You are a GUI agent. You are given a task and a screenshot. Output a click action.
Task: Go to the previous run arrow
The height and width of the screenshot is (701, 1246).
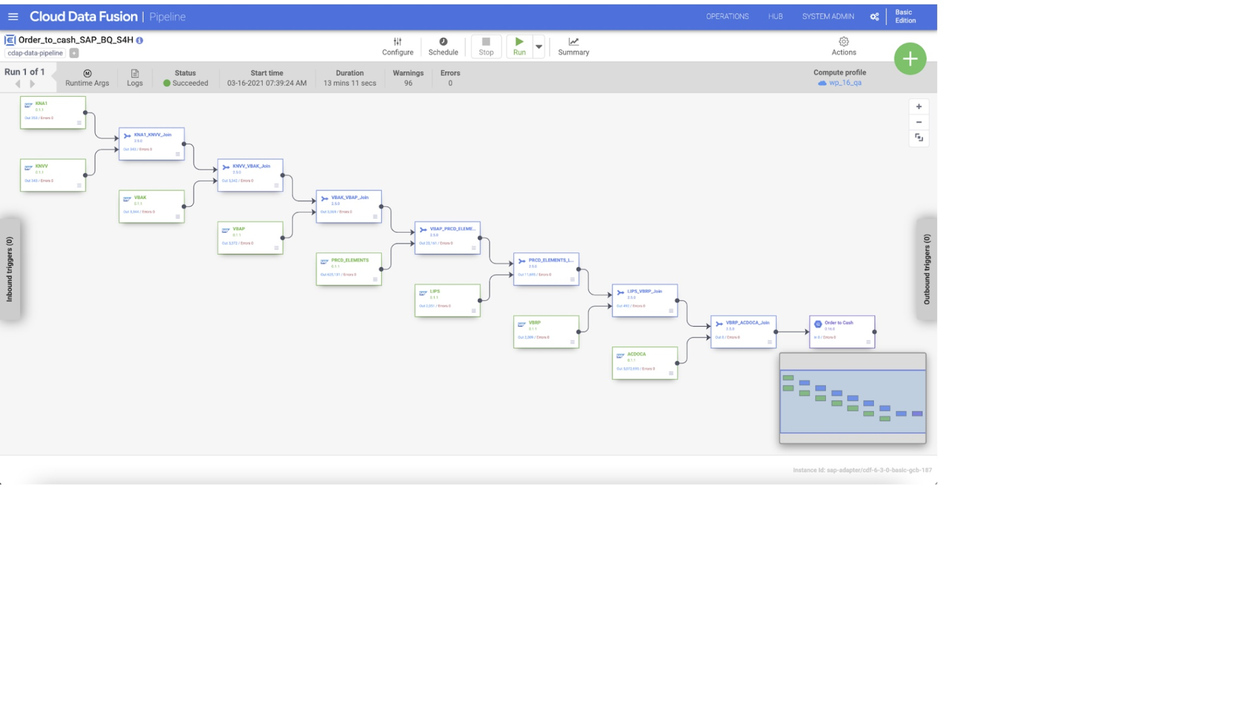coord(18,84)
